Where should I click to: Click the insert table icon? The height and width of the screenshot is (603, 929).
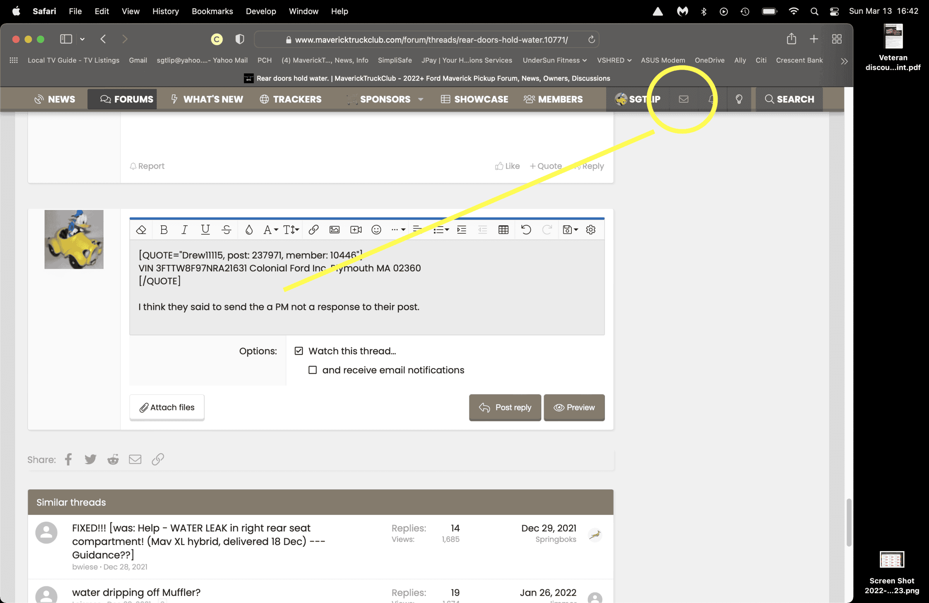(x=504, y=230)
